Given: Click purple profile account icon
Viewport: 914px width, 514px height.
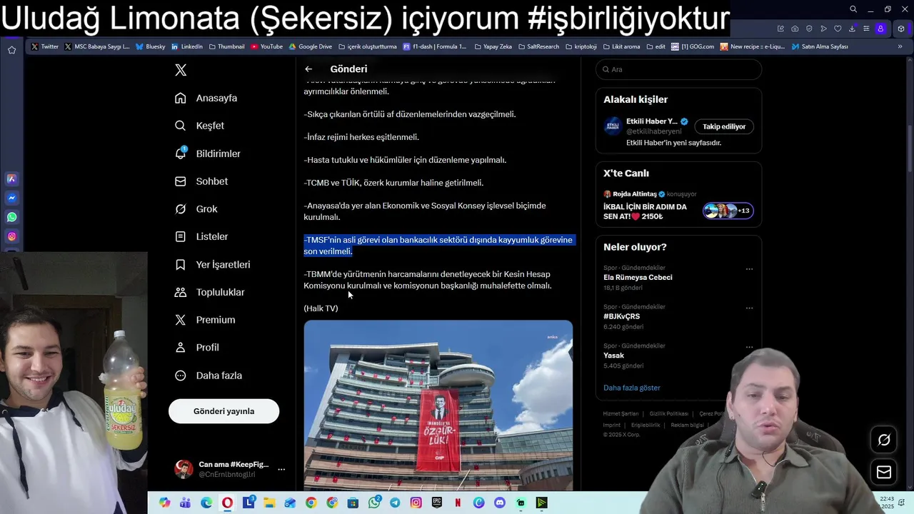Looking at the screenshot, I should tap(880, 29).
